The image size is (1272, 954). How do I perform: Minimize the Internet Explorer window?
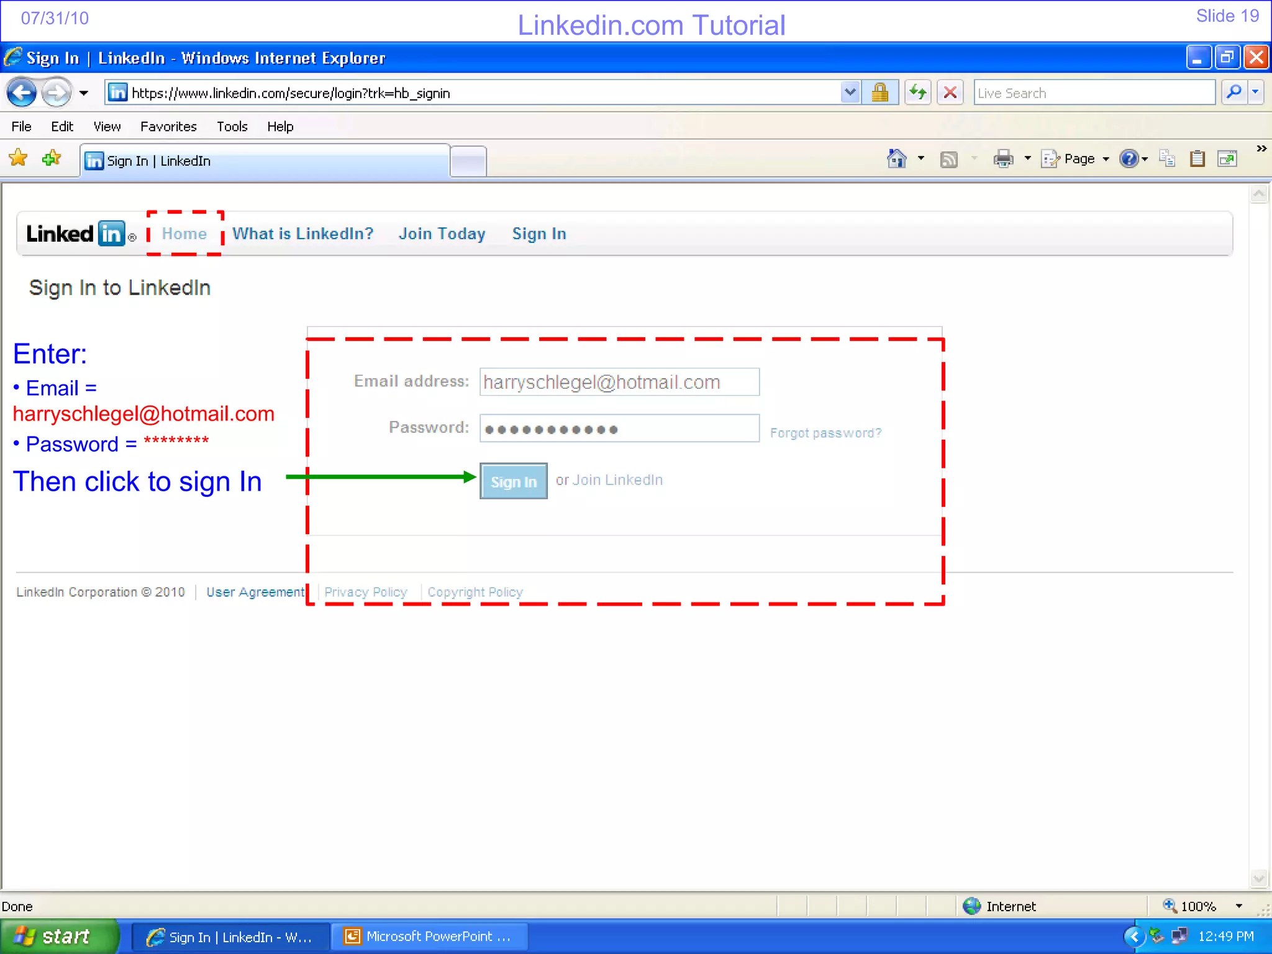pyautogui.click(x=1198, y=58)
